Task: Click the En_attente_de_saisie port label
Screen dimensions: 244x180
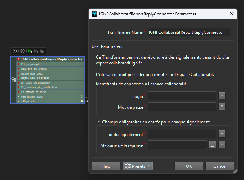Action: coord(34,92)
